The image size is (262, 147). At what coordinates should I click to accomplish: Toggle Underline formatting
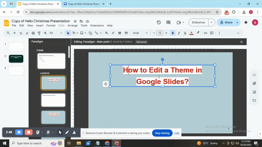coord(185,33)
